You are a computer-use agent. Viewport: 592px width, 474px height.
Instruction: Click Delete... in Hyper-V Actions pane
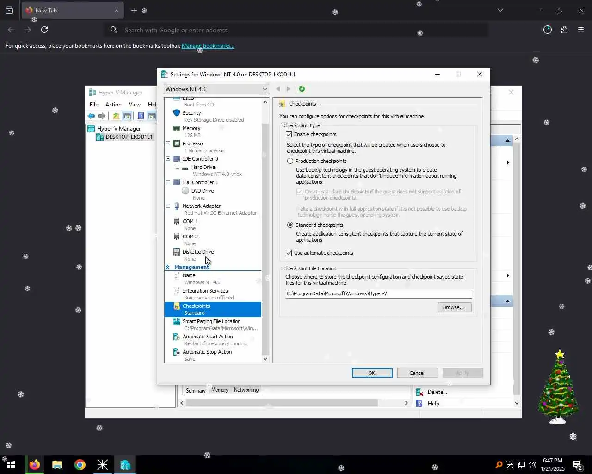[437, 392]
